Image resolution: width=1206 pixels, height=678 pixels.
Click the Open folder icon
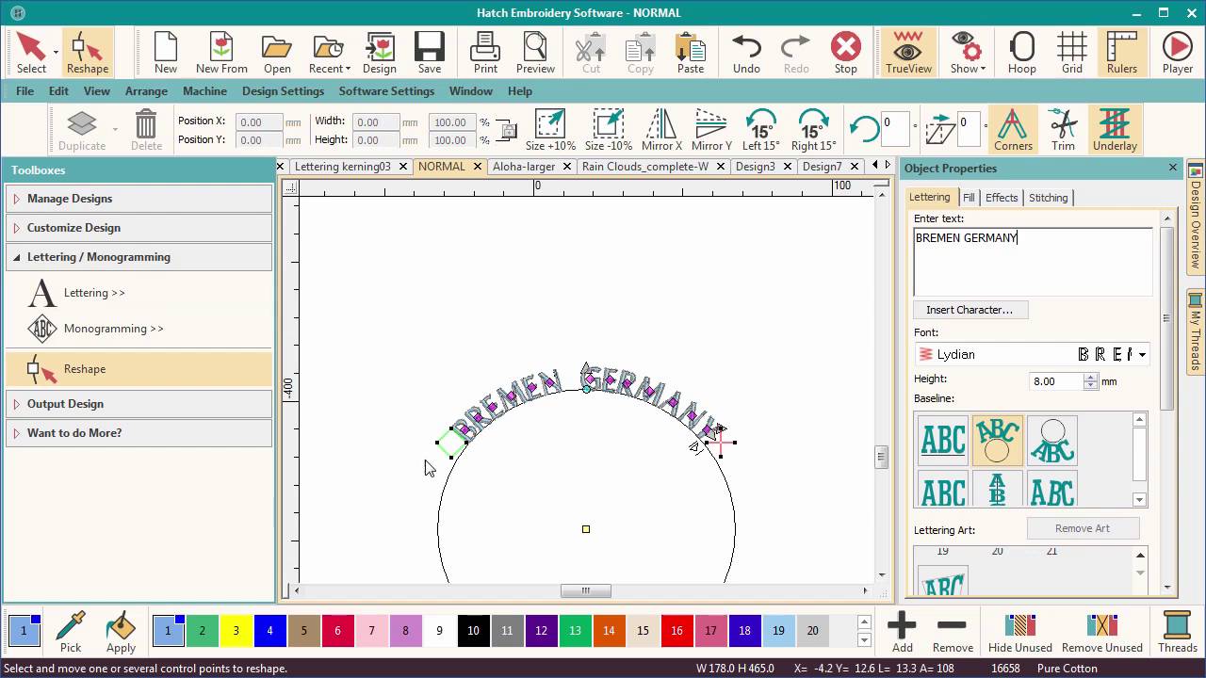point(277,52)
